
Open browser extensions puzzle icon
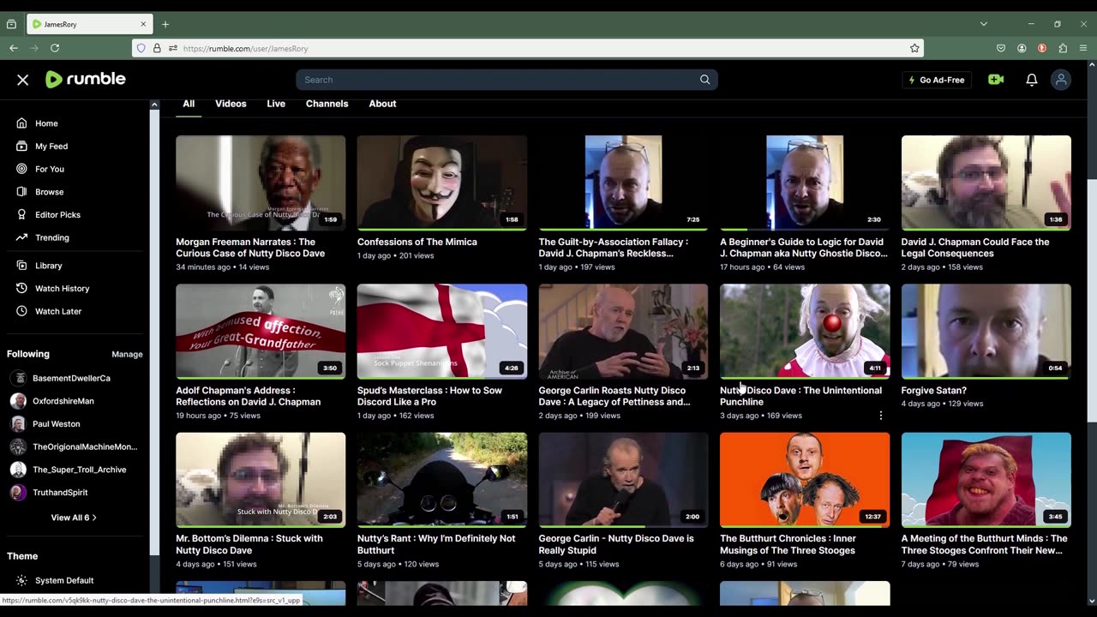(1063, 48)
